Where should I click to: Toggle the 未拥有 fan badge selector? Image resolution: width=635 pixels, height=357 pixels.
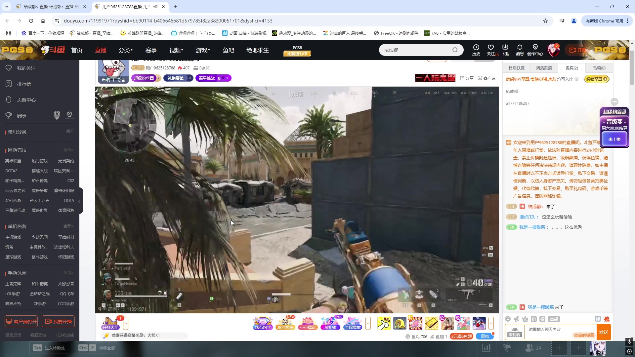[x=515, y=332]
